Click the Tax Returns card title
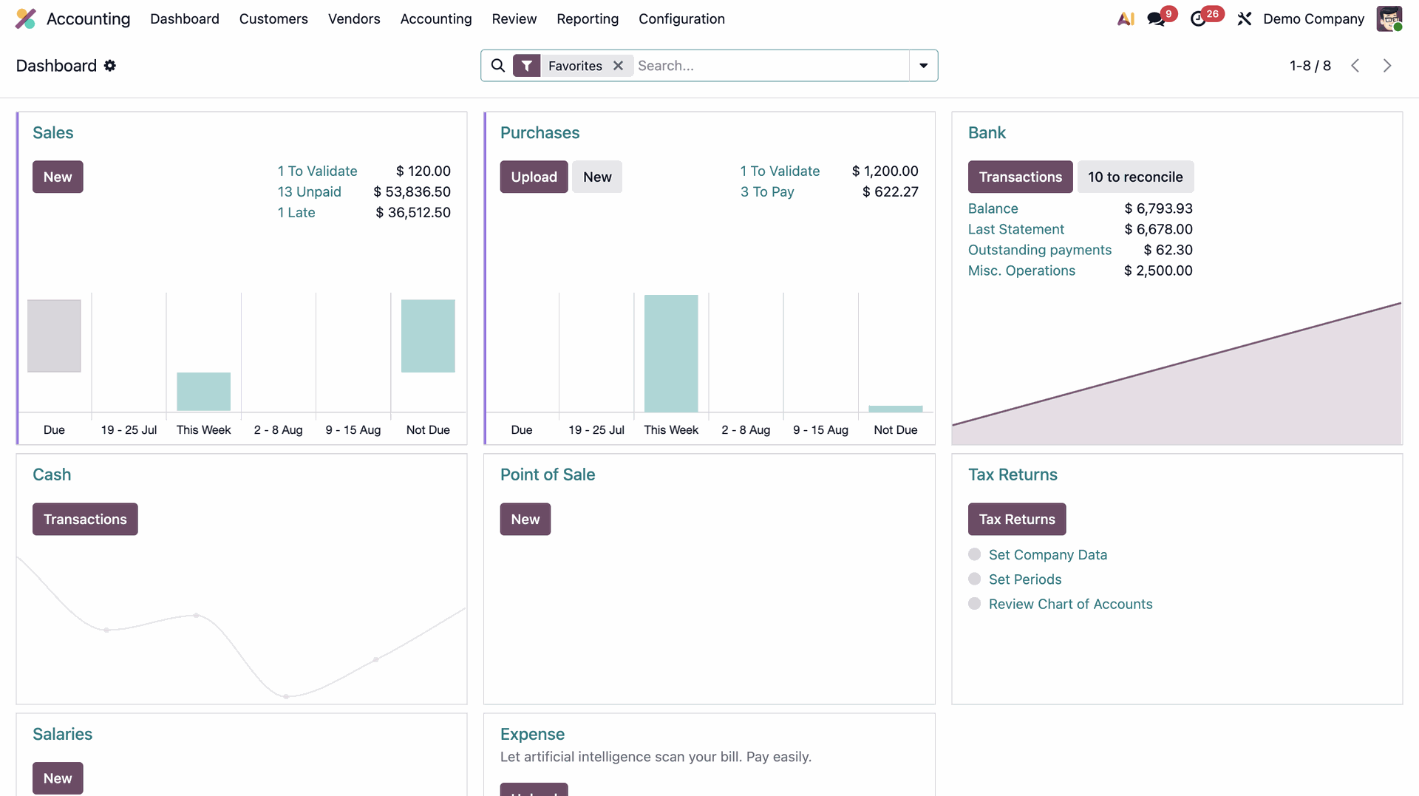1419x796 pixels. [1013, 474]
